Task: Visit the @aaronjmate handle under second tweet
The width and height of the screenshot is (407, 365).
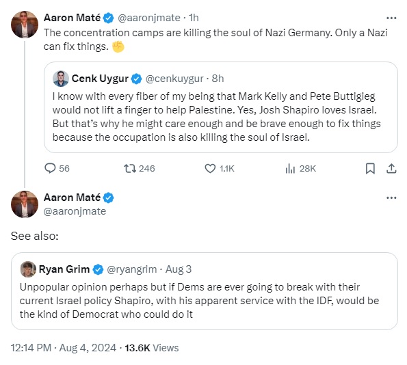Action: pyautogui.click(x=75, y=211)
